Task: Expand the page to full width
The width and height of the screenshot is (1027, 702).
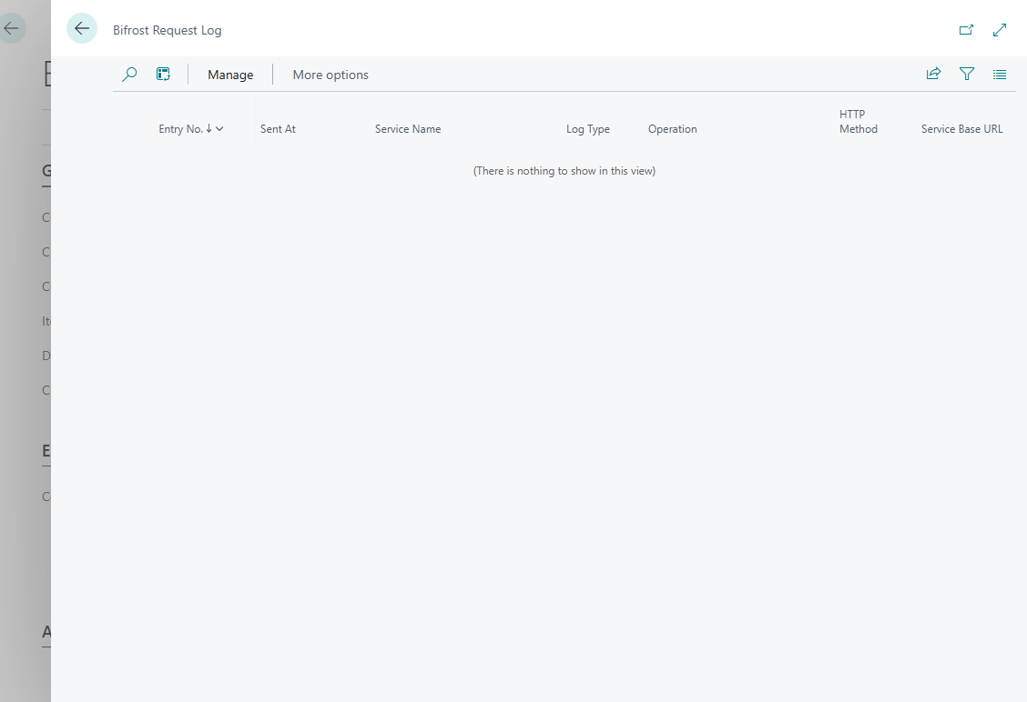Action: (1000, 30)
